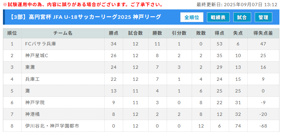Click team 伊川谷北・神戸学園都市

pos(52,126)
